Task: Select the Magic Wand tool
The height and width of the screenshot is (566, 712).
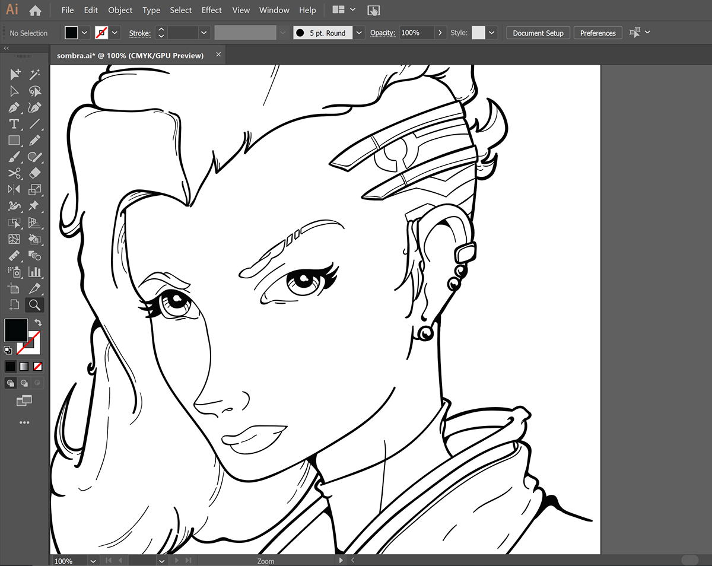Action: click(x=35, y=74)
